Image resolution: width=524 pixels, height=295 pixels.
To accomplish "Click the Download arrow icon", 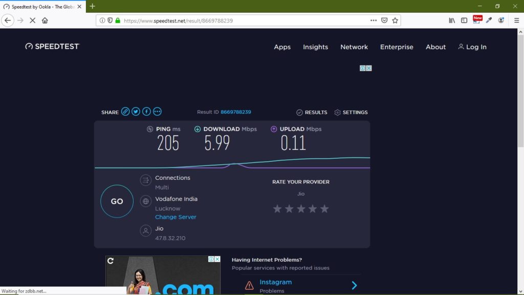I will tap(198, 129).
